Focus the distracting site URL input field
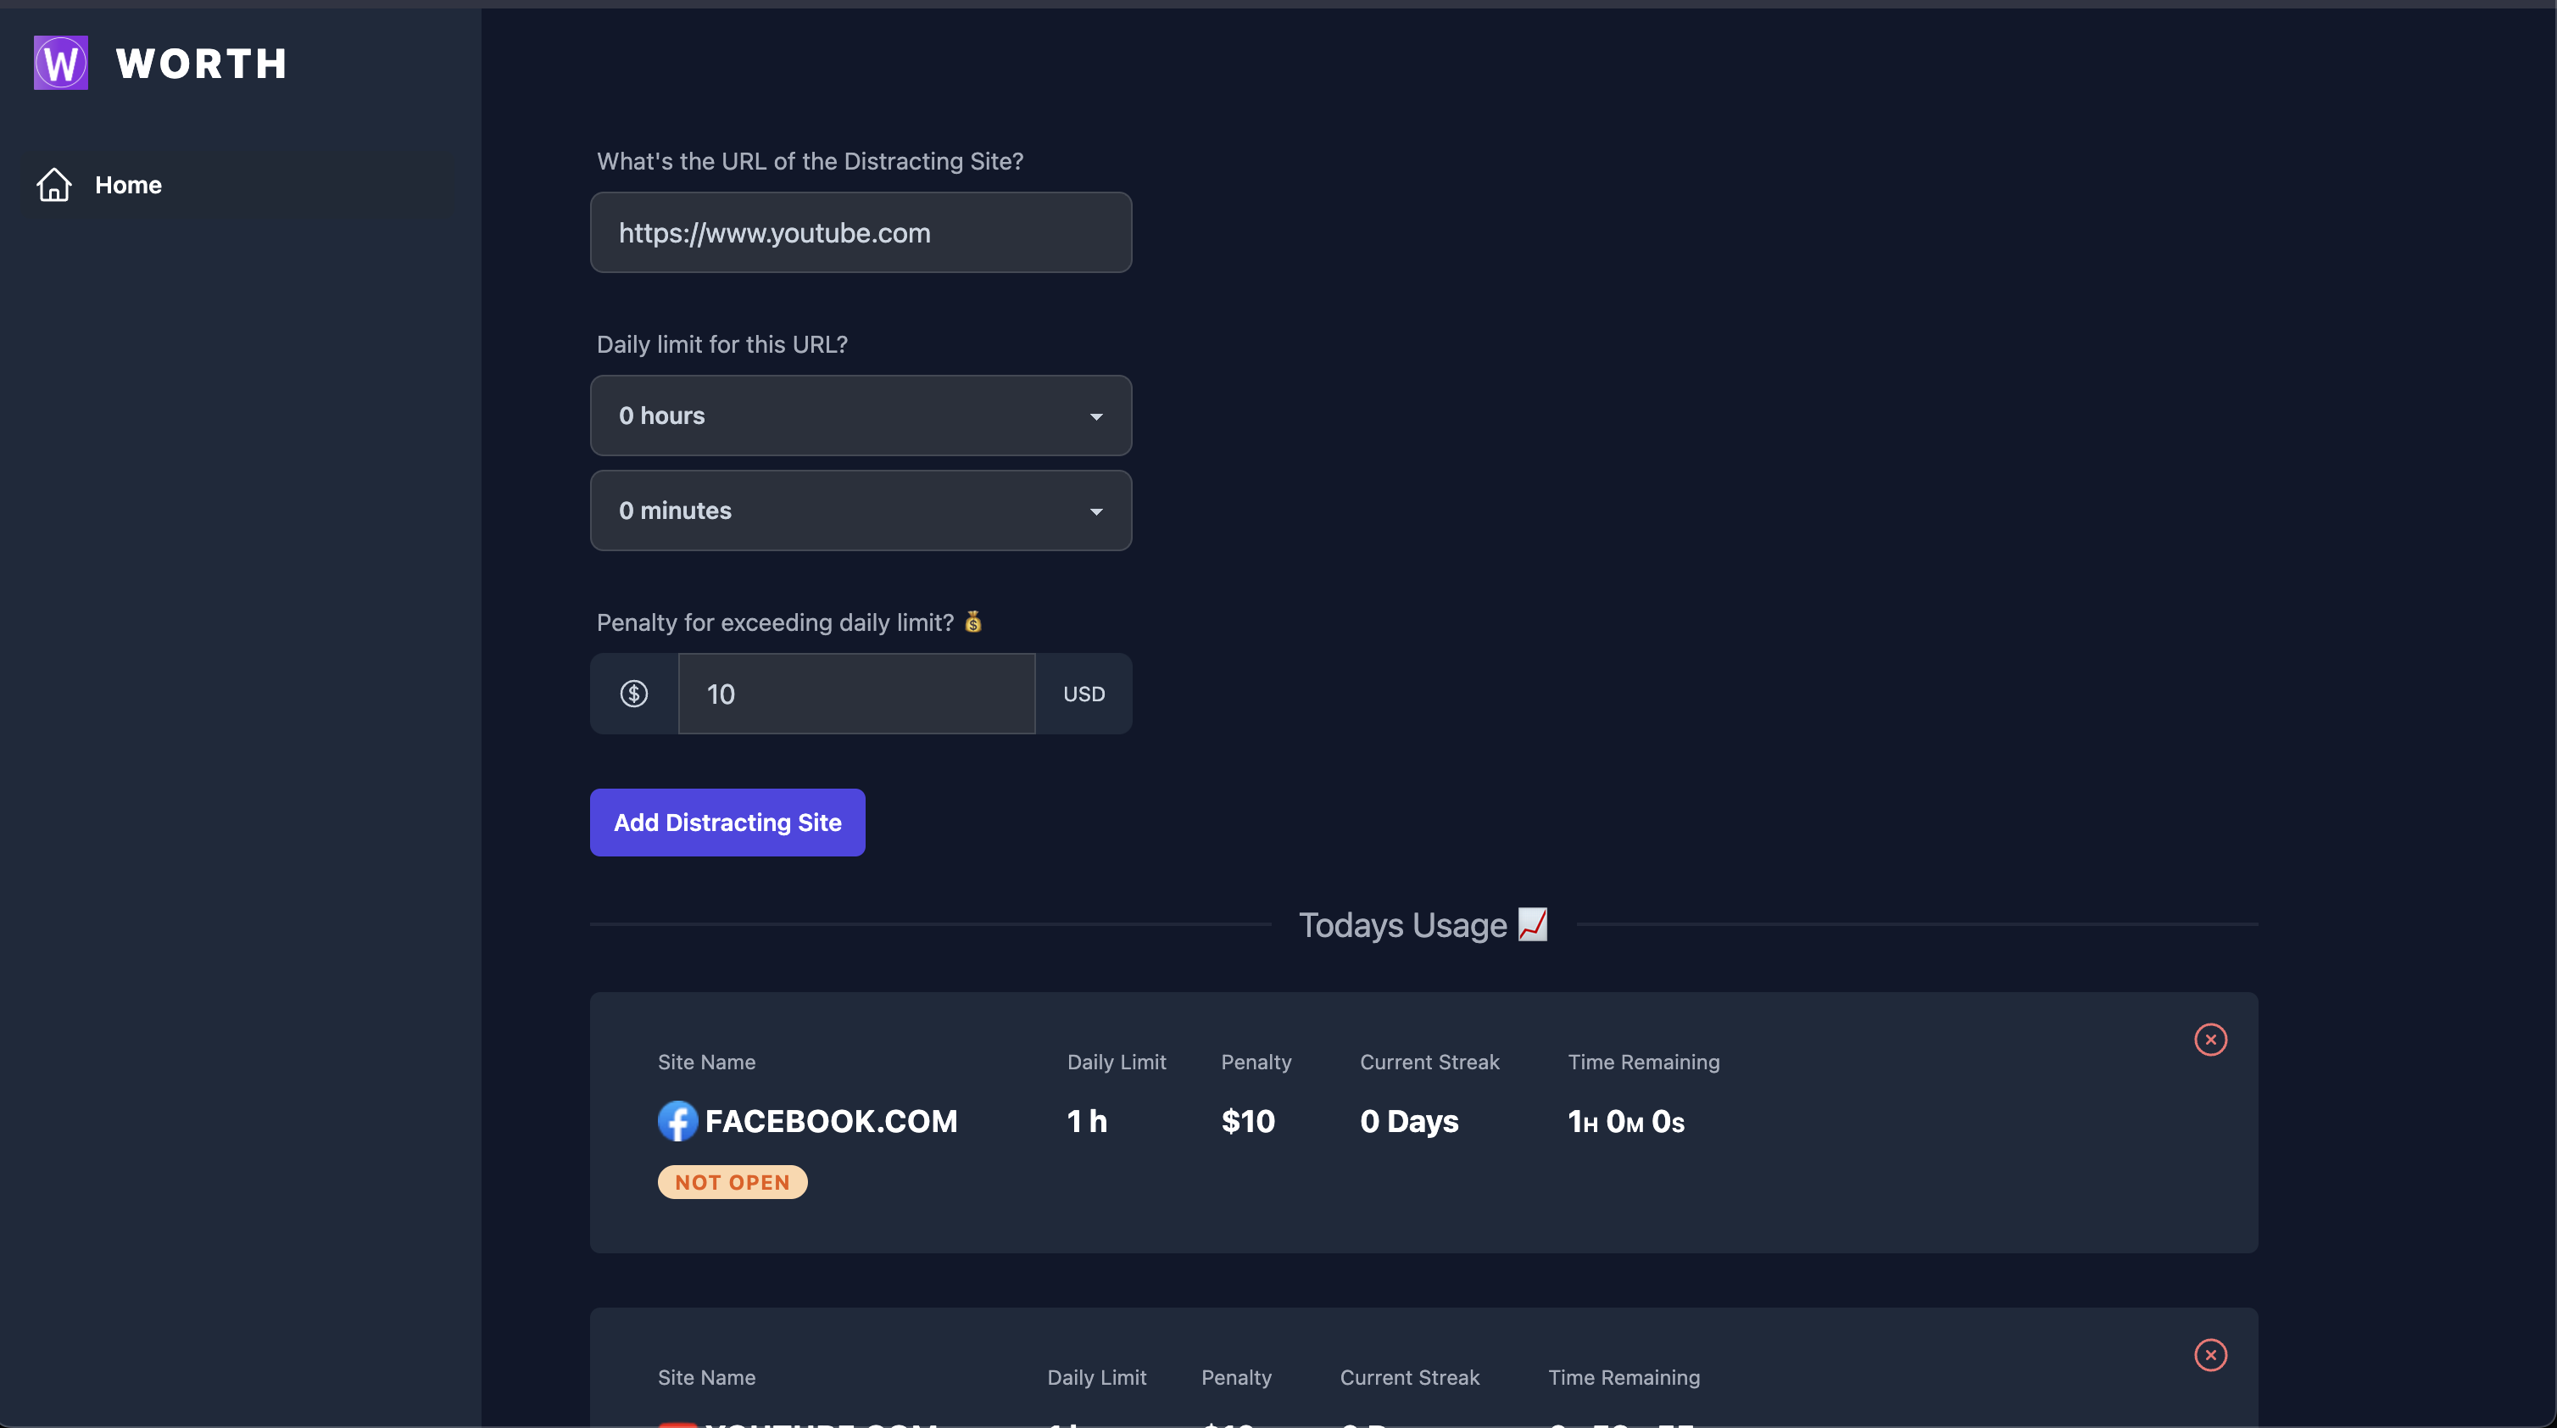 860,232
